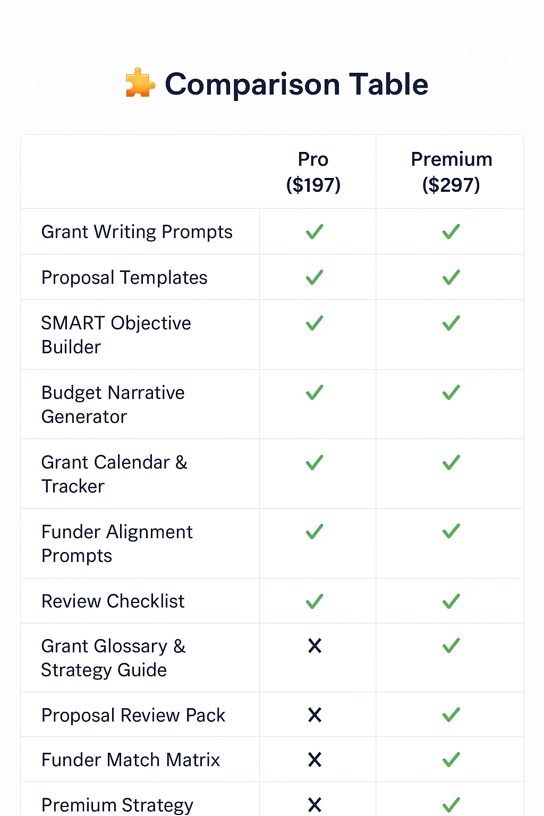
Task: Click Pro checkmark for SMART Objective Builder
Action: click(314, 323)
